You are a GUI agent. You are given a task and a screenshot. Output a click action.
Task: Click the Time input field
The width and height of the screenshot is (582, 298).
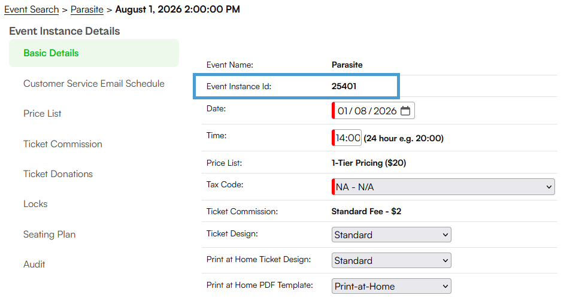pyautogui.click(x=347, y=138)
